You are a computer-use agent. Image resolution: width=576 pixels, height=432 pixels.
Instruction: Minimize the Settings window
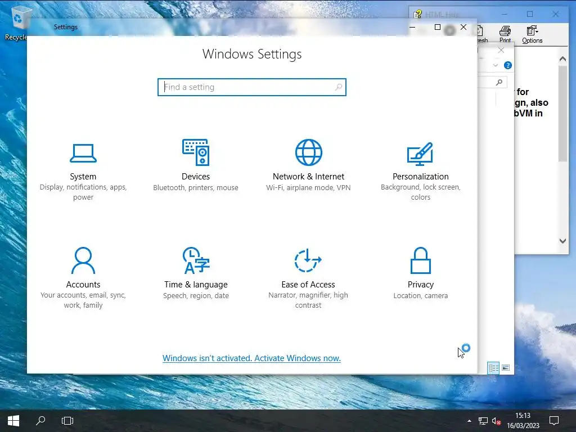(412, 27)
